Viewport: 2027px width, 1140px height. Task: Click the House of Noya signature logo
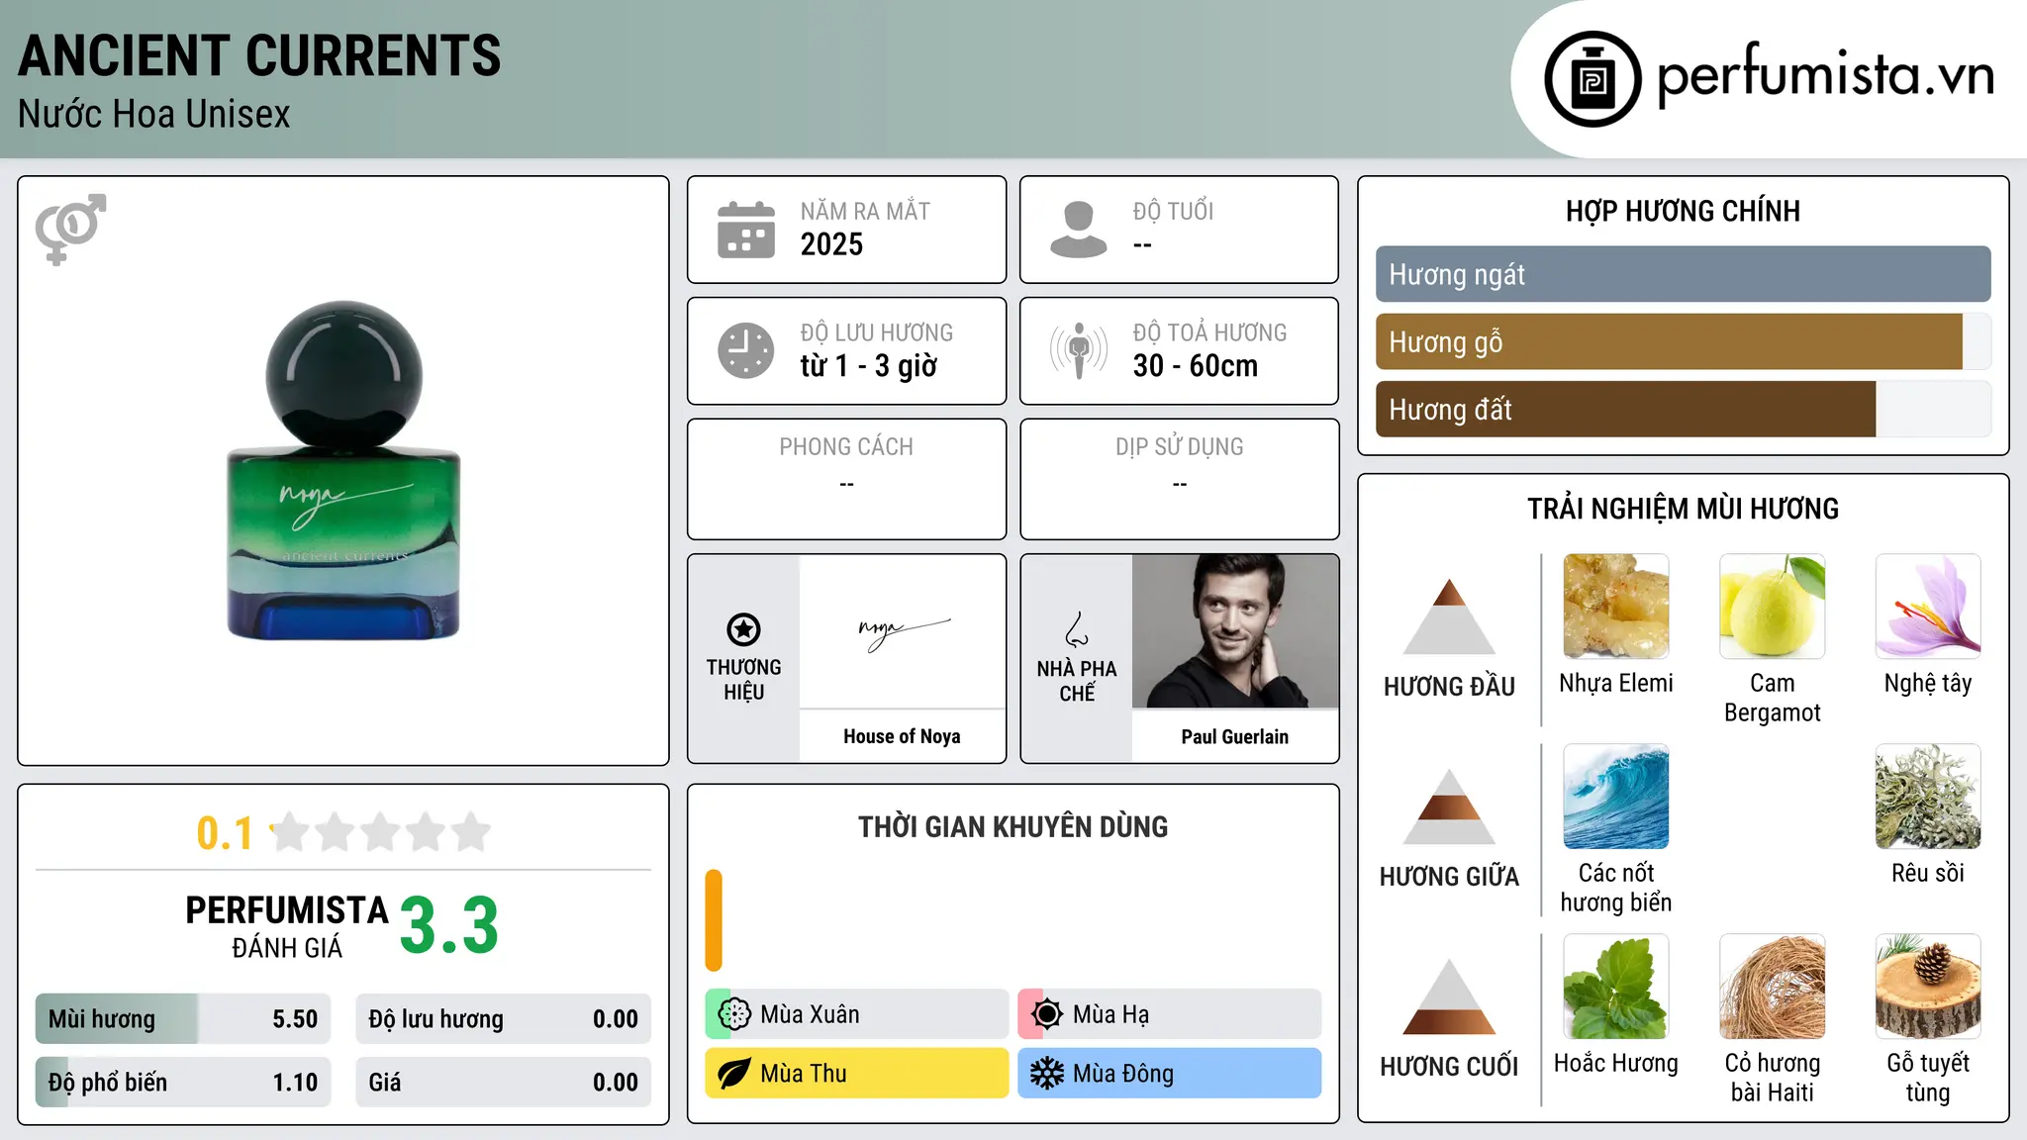tap(903, 633)
